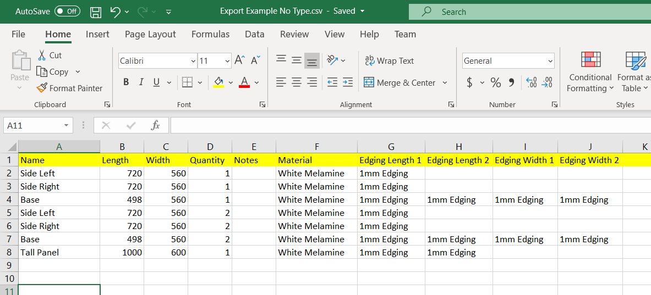
Task: Click the Percent Style icon
Action: (x=496, y=82)
